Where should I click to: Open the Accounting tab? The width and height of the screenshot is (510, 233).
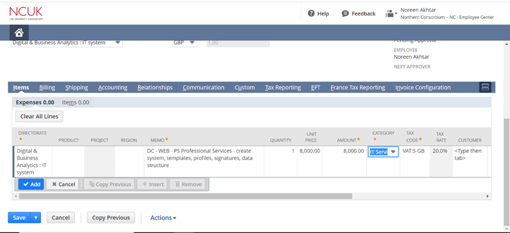pyautogui.click(x=112, y=87)
